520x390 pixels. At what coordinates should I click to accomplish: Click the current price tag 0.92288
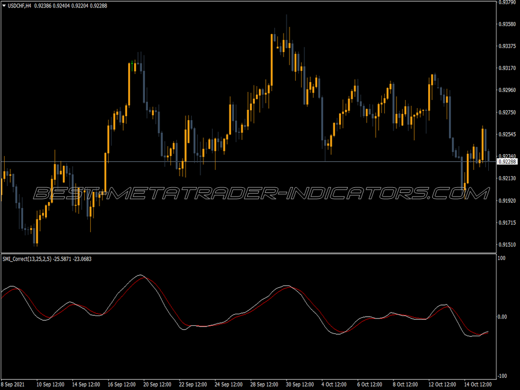click(507, 162)
